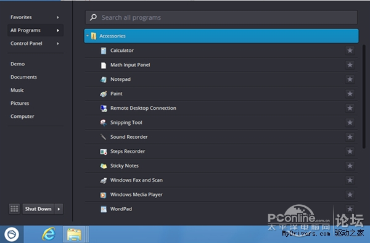Open Documents from the left pane
Screen dimensions: 370x243
pos(23,77)
